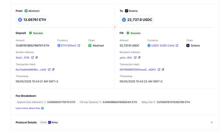The width and height of the screenshot is (221, 133).
Task: Click the Relay chain label in Protocol Details
Action: (55, 122)
